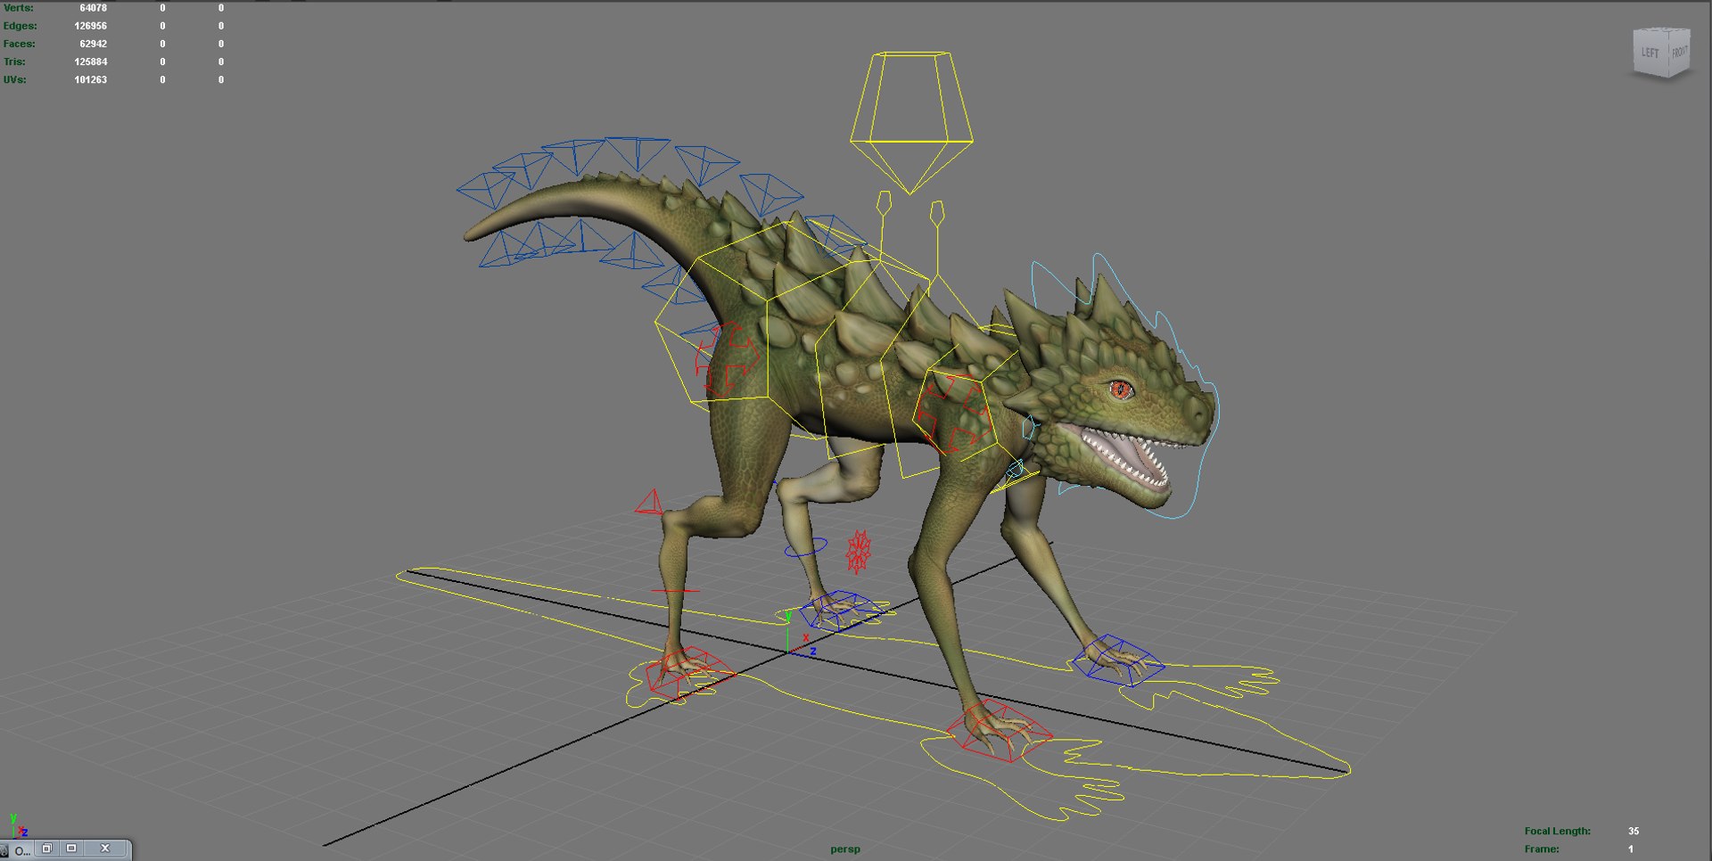Click the UV count value 101263

[90, 79]
